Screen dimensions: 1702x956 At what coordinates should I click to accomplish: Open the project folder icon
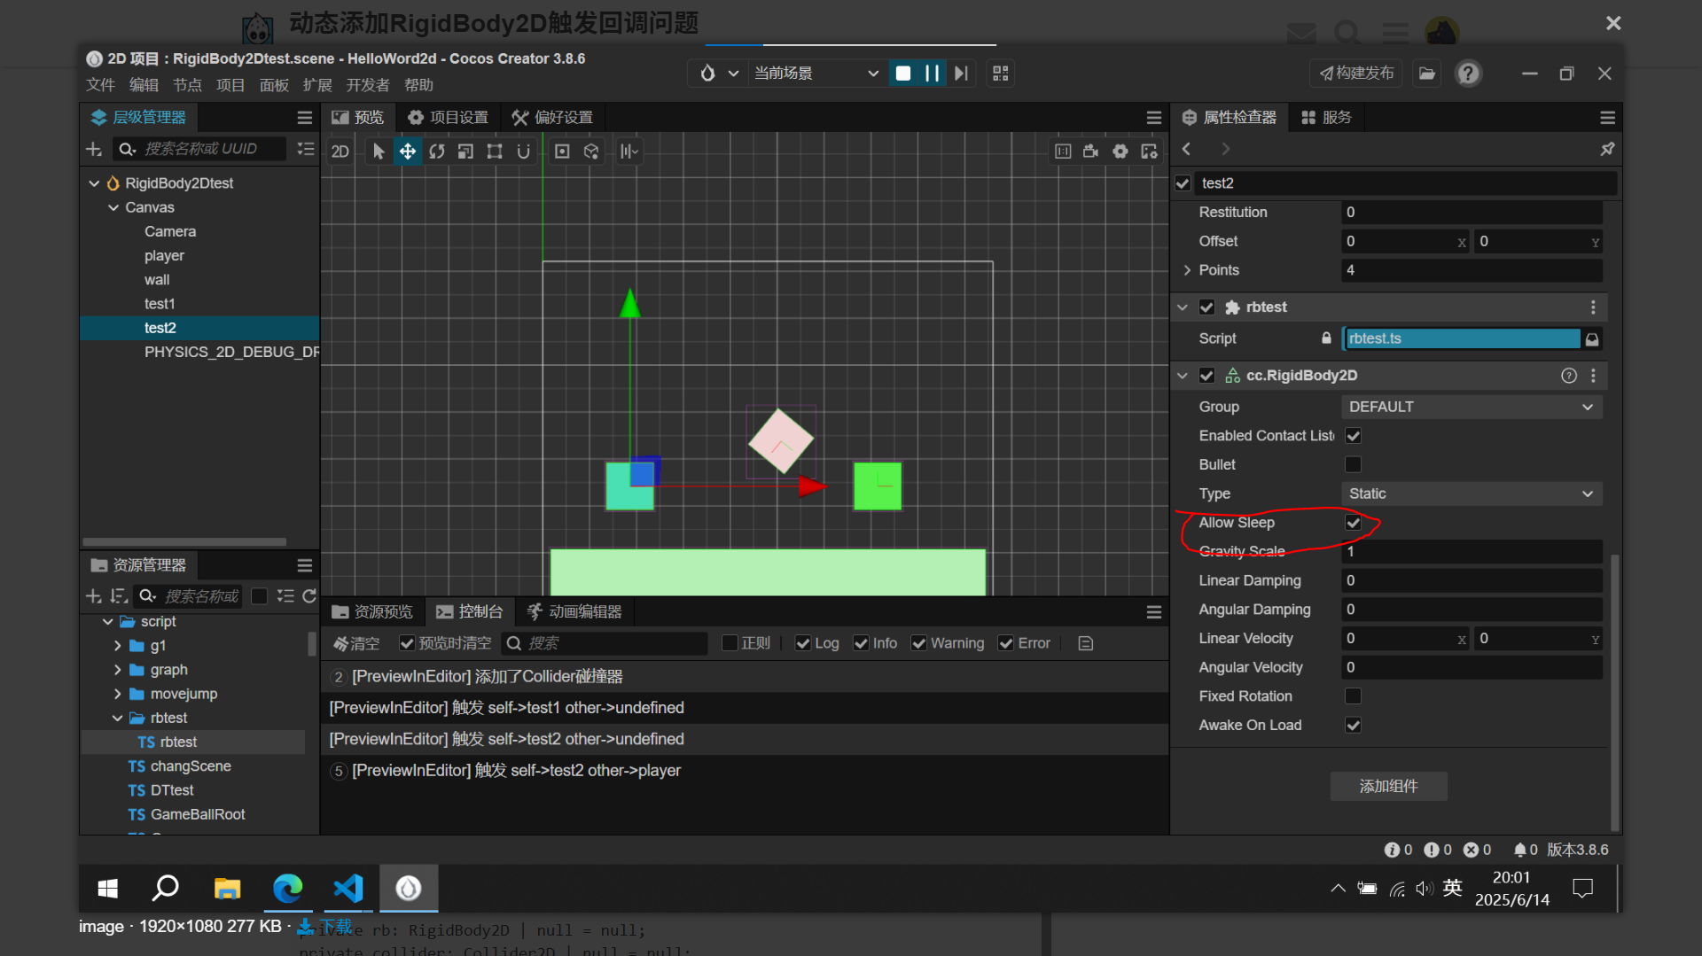pos(1427,74)
